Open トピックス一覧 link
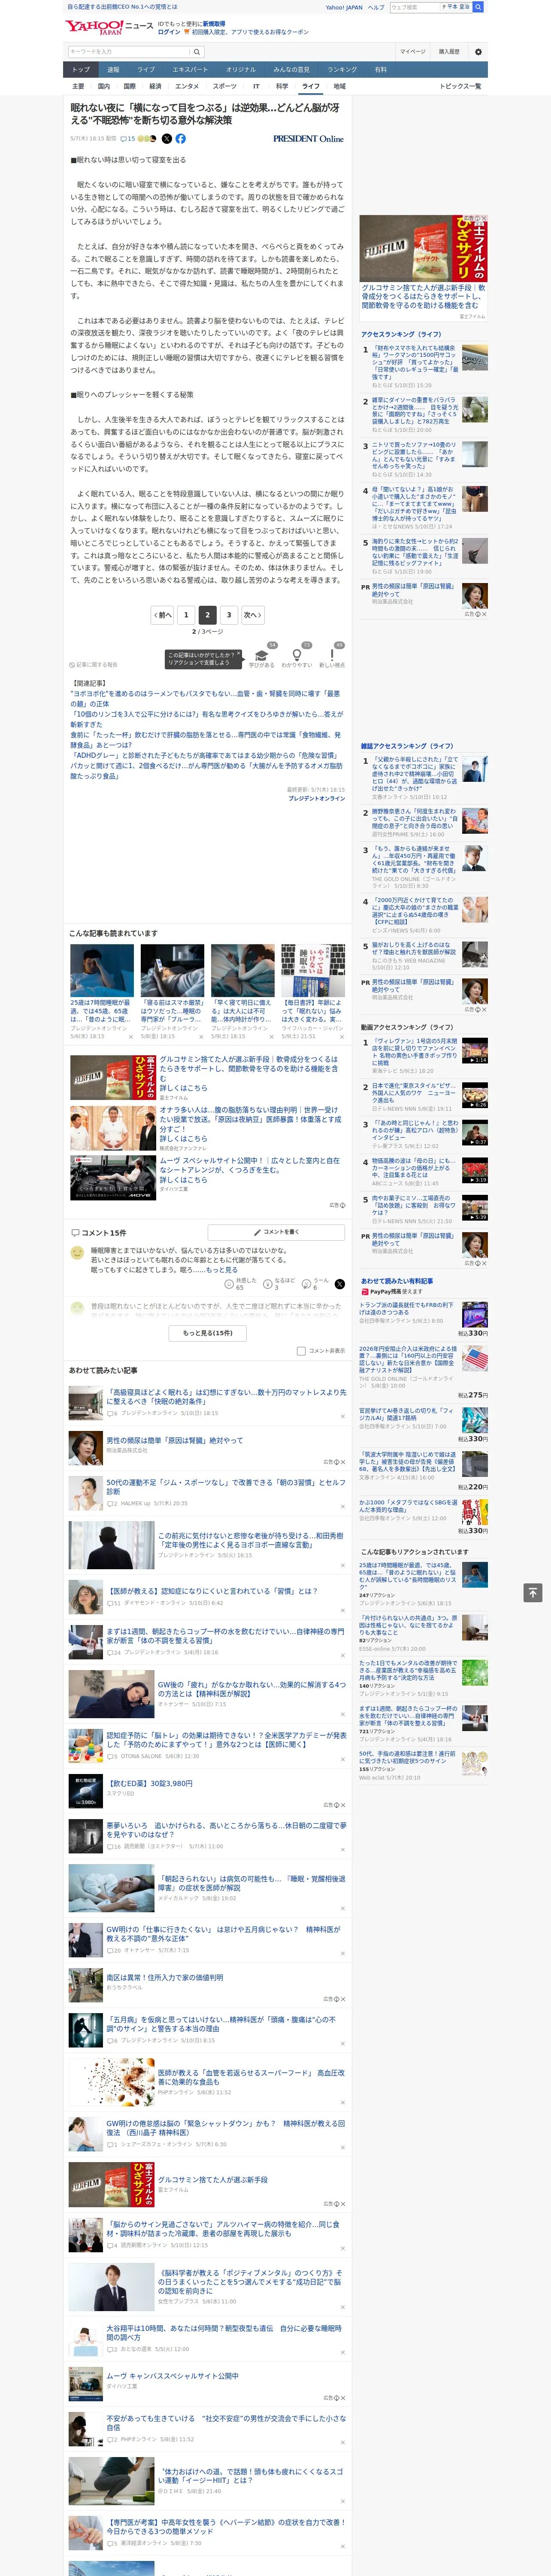This screenshot has height=2576, width=551. coord(460,86)
